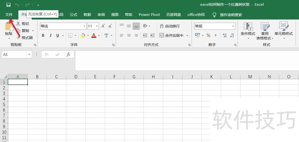Click align left icon

click(x=122, y=35)
